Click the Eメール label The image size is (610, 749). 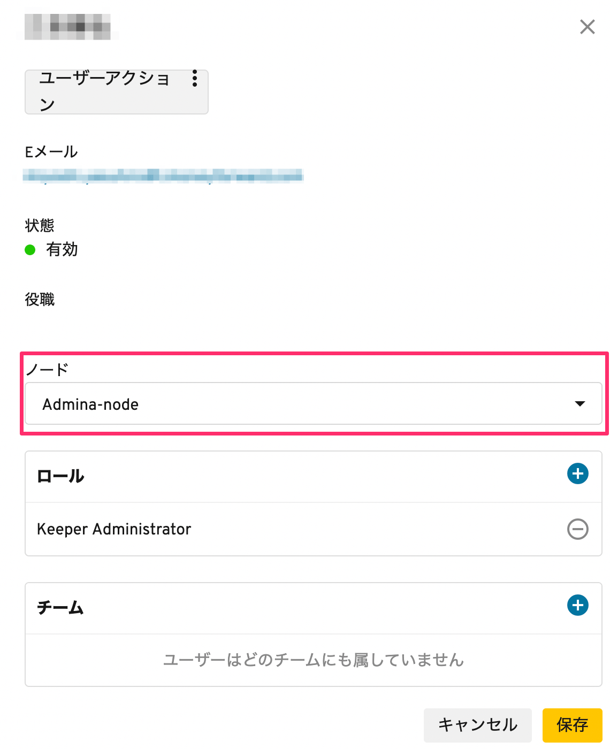[x=51, y=152]
